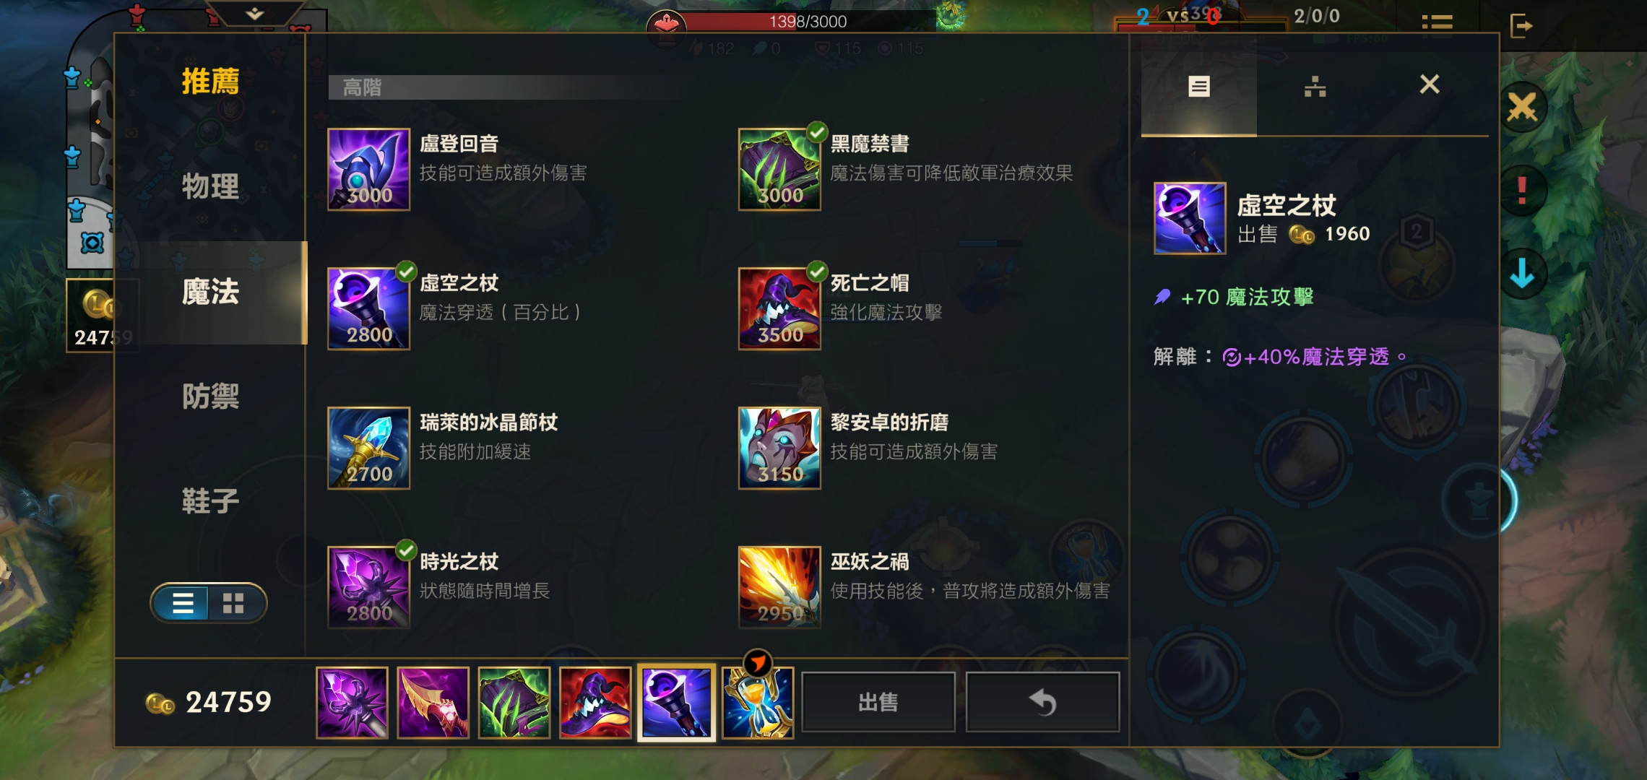Close the shop panel with X

coord(1430,84)
